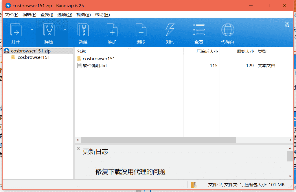Select cosbrowser151 folder in the tree

click(34, 57)
